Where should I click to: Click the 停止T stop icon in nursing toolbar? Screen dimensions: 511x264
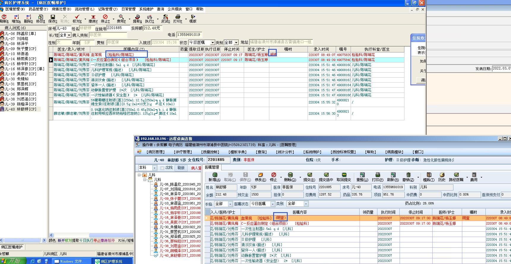click(x=105, y=17)
